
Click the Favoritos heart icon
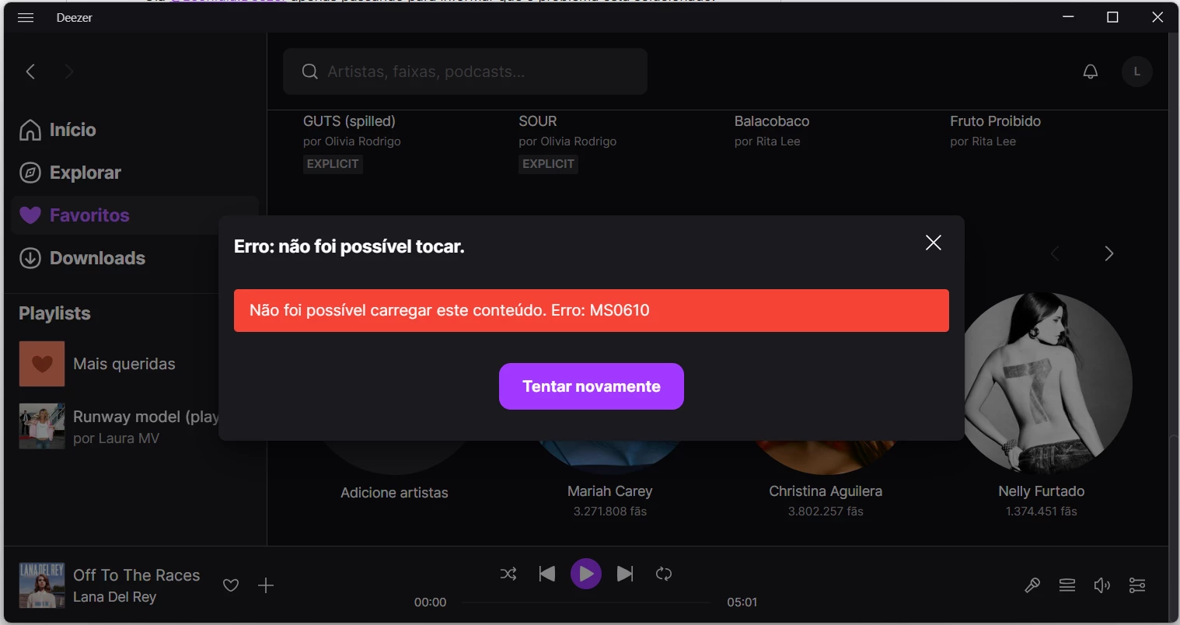[30, 215]
